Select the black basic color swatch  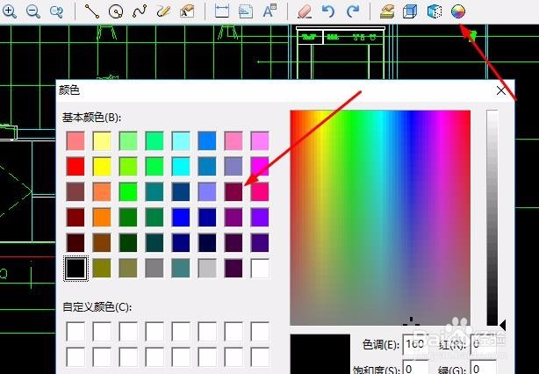pos(75,268)
